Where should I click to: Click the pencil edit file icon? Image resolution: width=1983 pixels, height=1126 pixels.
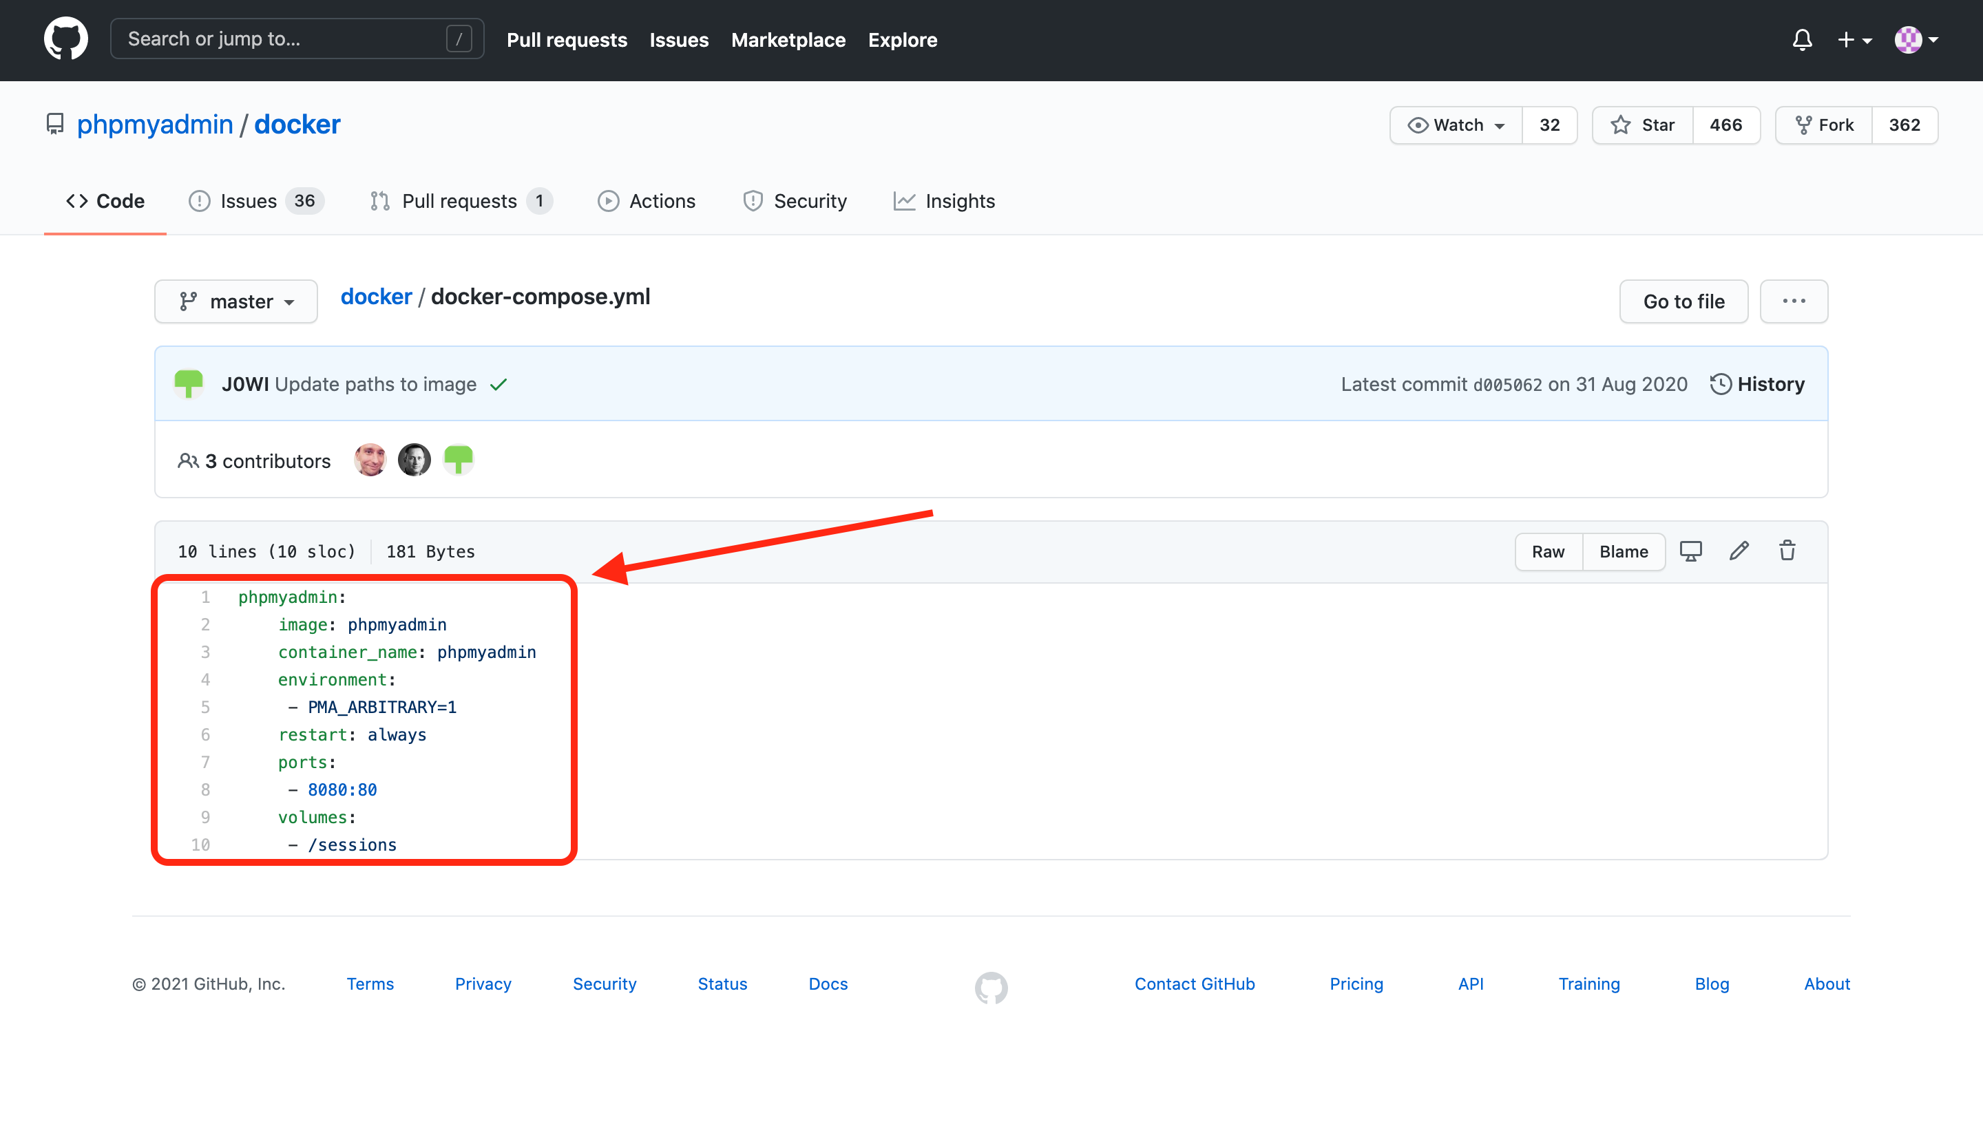click(1739, 551)
